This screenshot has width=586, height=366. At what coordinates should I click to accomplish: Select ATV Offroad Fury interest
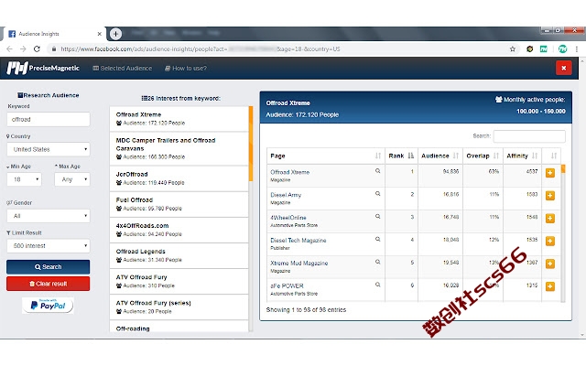[x=179, y=281]
